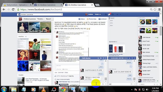
Task: Click the browser back arrow
Action: click(x=4, y=9)
